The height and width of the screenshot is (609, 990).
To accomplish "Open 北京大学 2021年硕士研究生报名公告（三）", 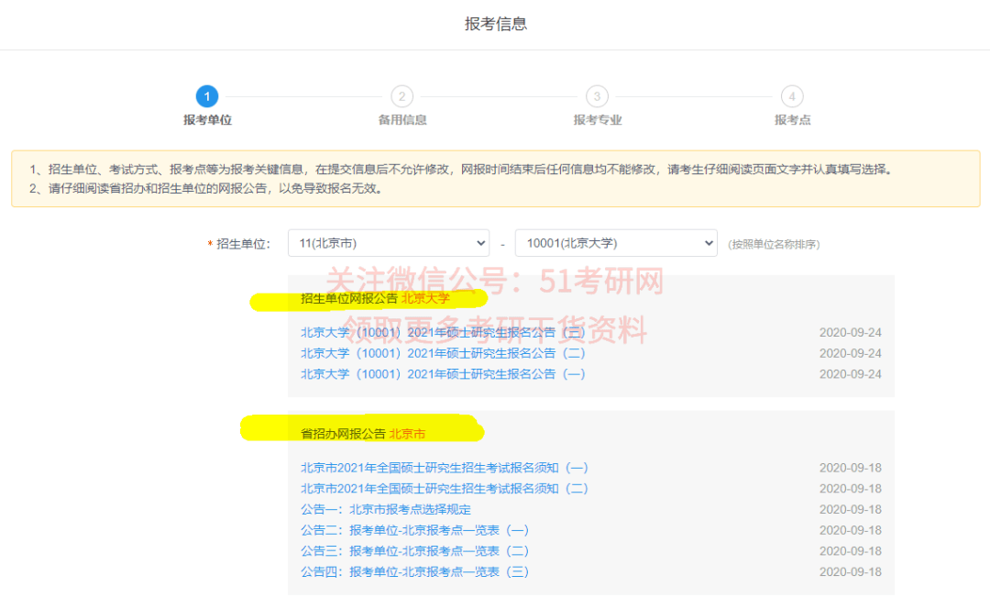I will pyautogui.click(x=443, y=332).
